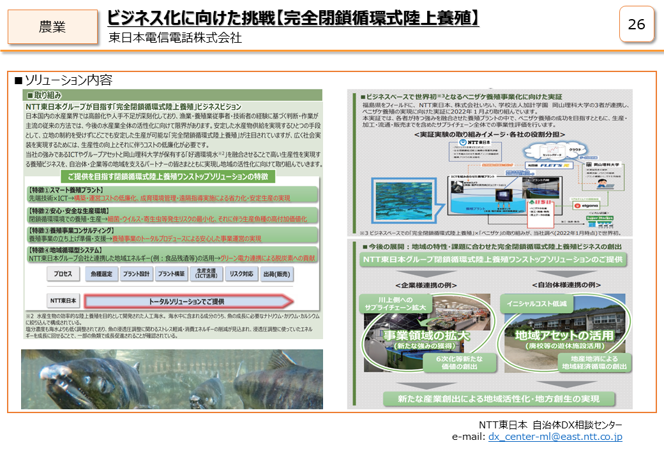Viewport: 664px width, 459px height.
Task: Click the 新たな産業創出による地域活性化 banner
Action: coord(499,399)
